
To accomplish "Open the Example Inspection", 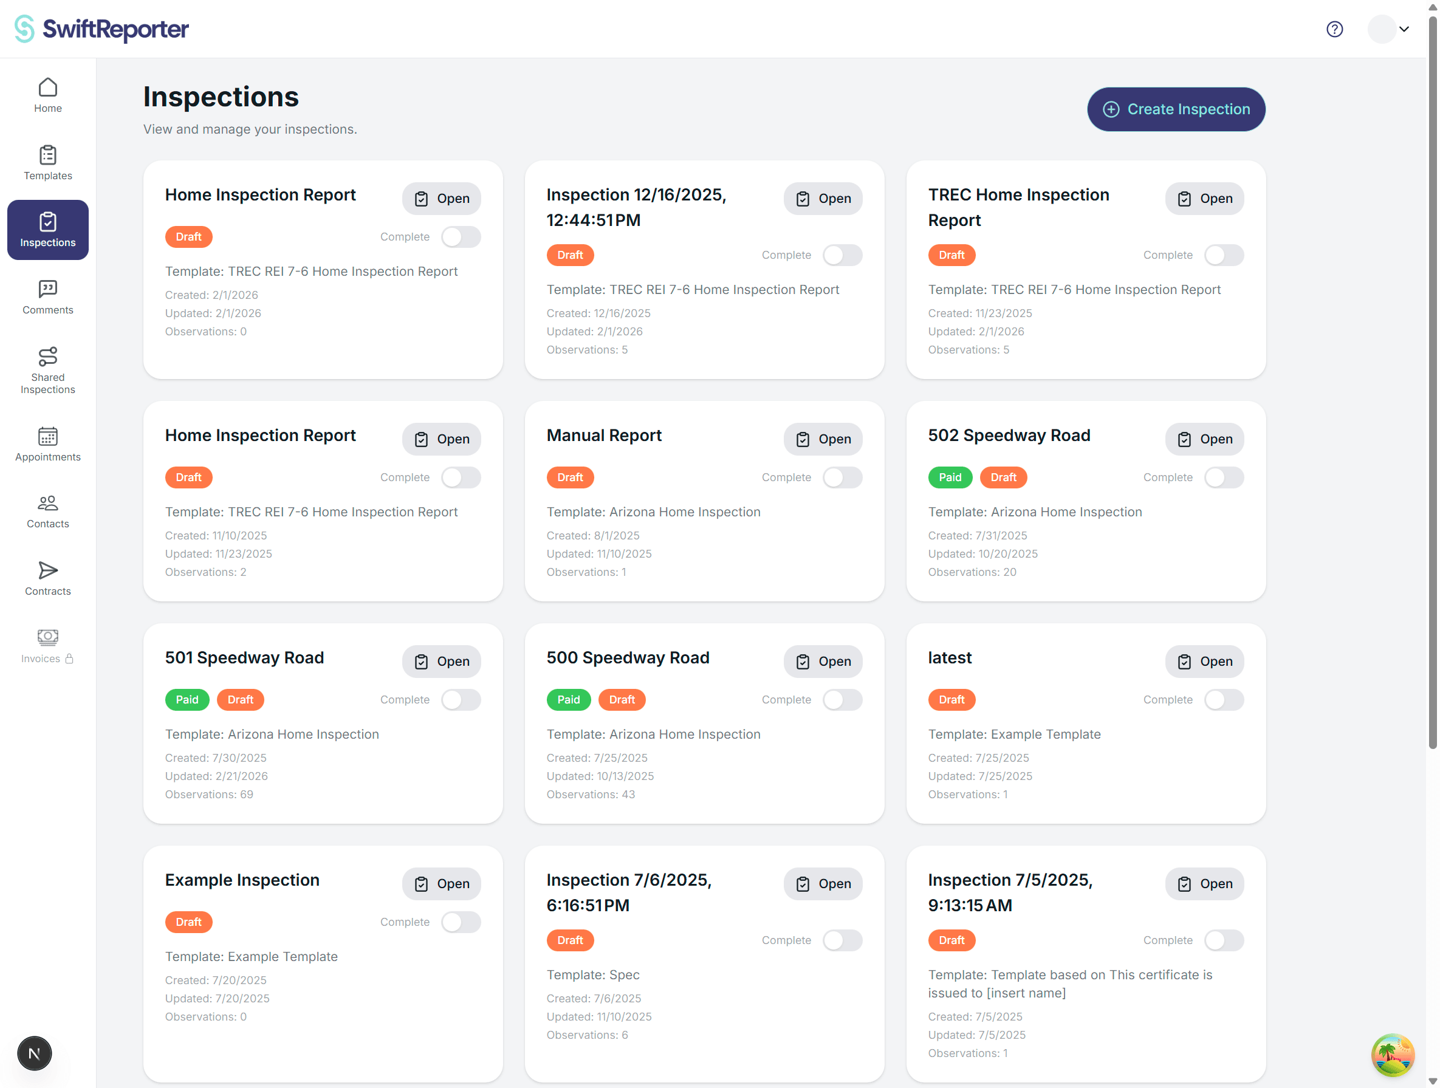I will (x=441, y=884).
